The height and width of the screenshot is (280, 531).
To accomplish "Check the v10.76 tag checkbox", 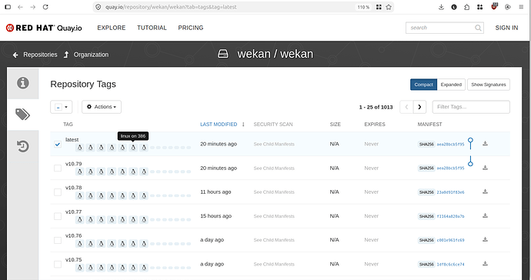I will [x=58, y=241].
